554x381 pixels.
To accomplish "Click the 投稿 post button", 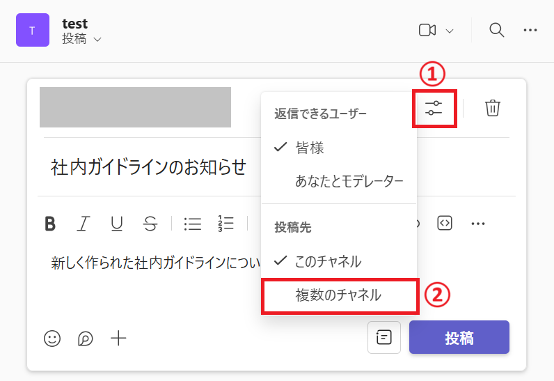I will pos(459,337).
